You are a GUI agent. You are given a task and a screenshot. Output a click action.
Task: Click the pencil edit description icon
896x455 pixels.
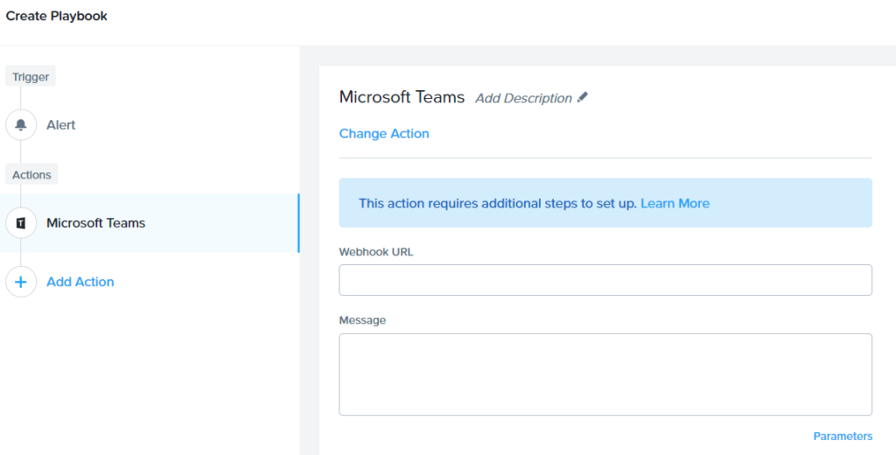click(582, 97)
